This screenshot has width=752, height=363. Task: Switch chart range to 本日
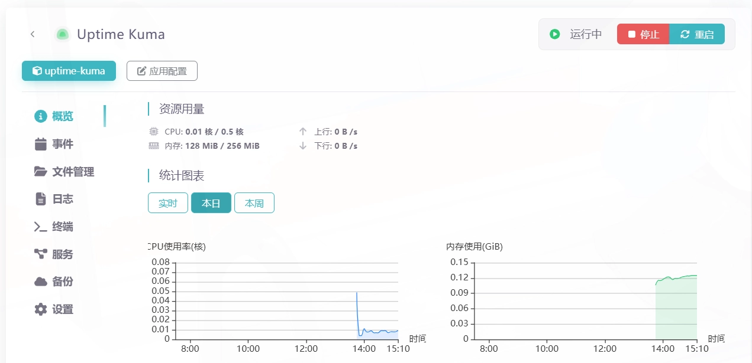pos(211,203)
